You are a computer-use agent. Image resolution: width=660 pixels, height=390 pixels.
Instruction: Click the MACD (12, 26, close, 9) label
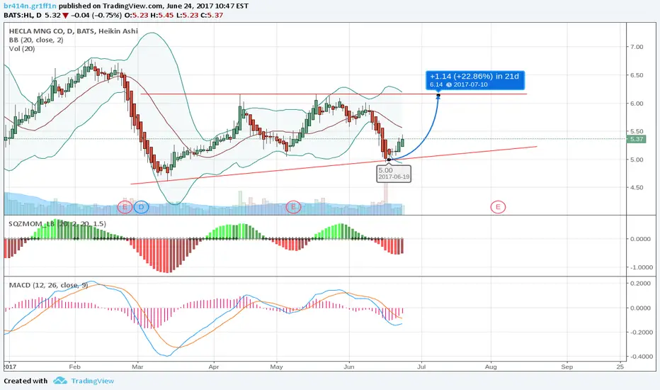48,286
